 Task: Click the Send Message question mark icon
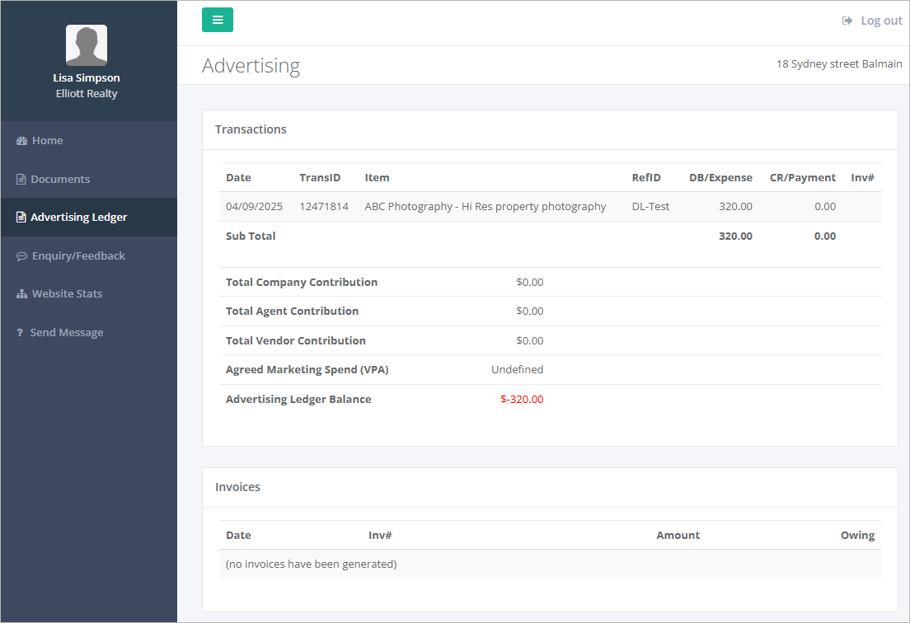(21, 332)
